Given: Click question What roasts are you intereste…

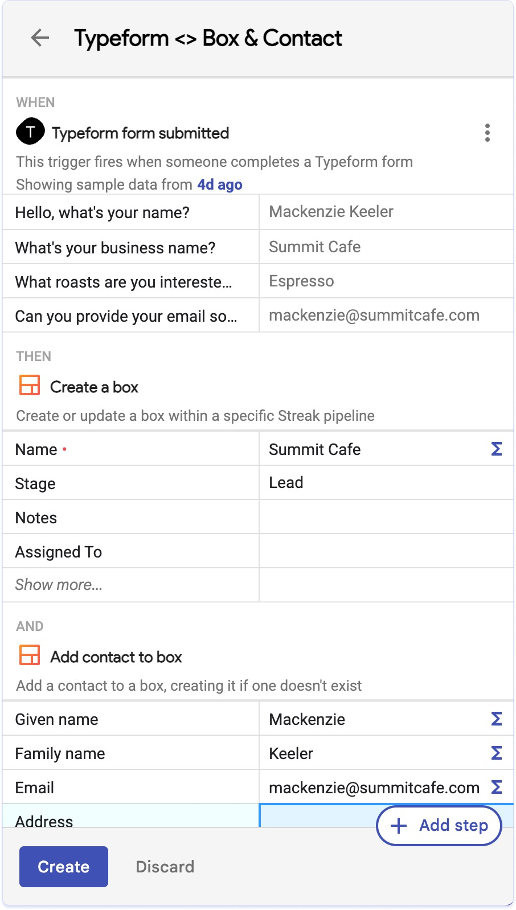Looking at the screenshot, I should (124, 282).
